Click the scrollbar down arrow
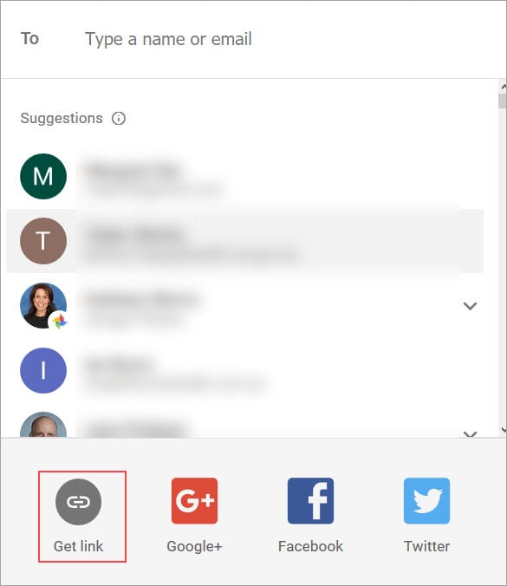The width and height of the screenshot is (507, 586). (503, 430)
